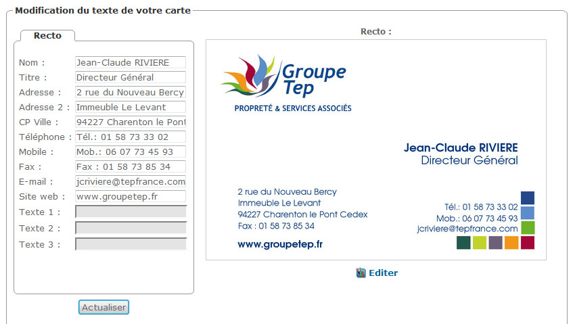
Task: Click the Groupe Tep logo on card preview
Action: 286,84
